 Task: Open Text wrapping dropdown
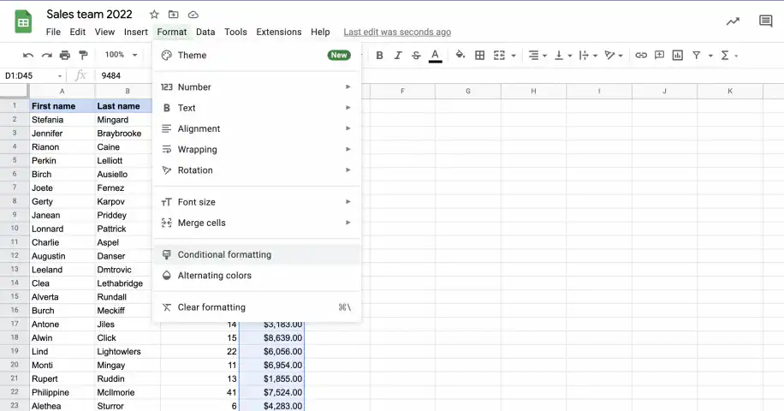click(x=587, y=56)
